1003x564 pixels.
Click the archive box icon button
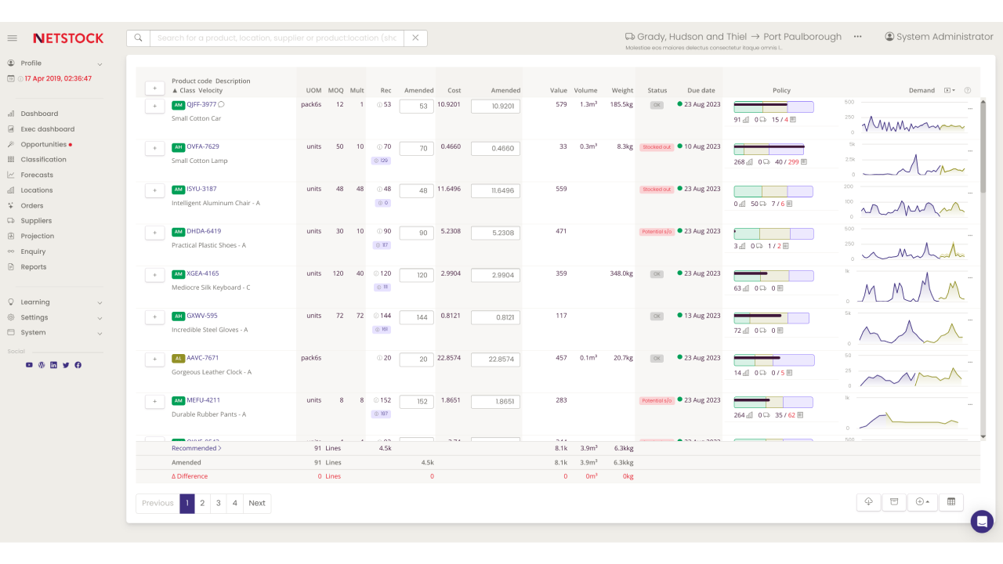click(x=894, y=502)
